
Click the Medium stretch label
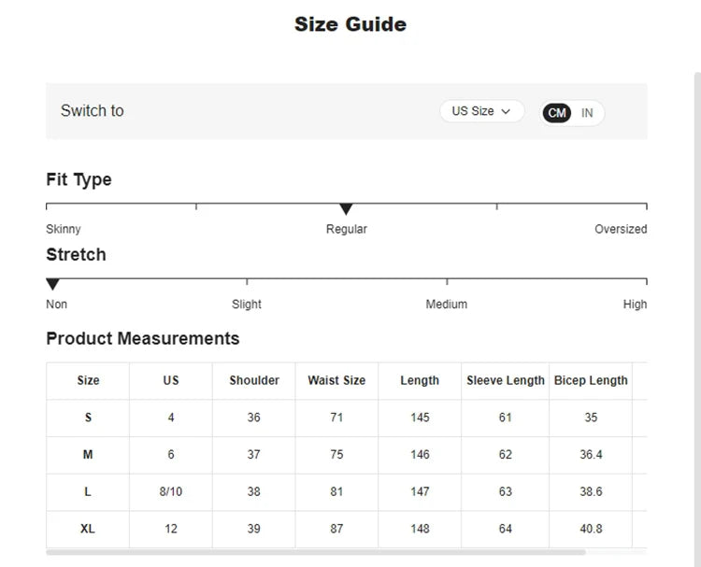447,304
